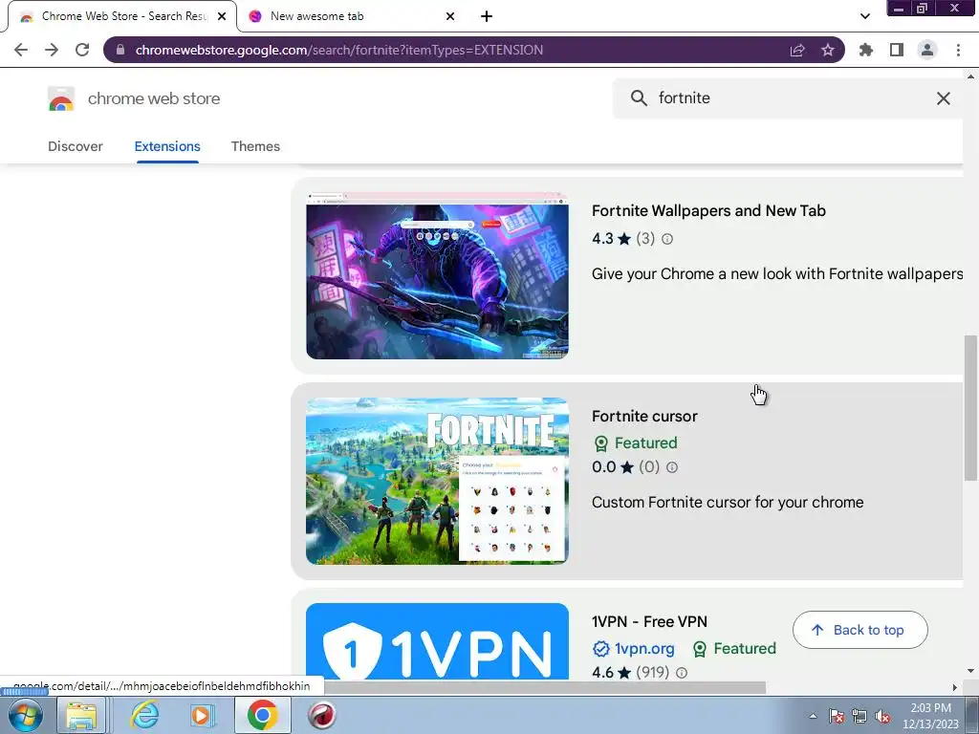
Task: Go back to previous page
Action: coord(21,50)
